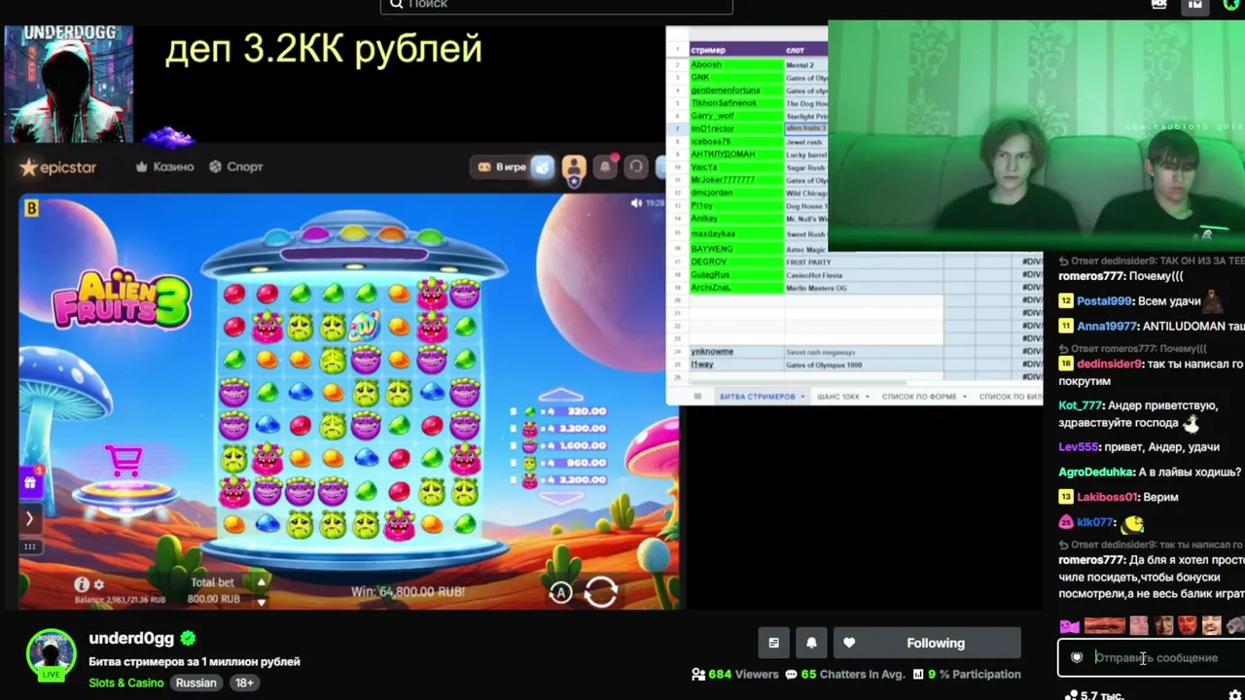Focus the Отправить сообщение chat input

tap(1157, 657)
